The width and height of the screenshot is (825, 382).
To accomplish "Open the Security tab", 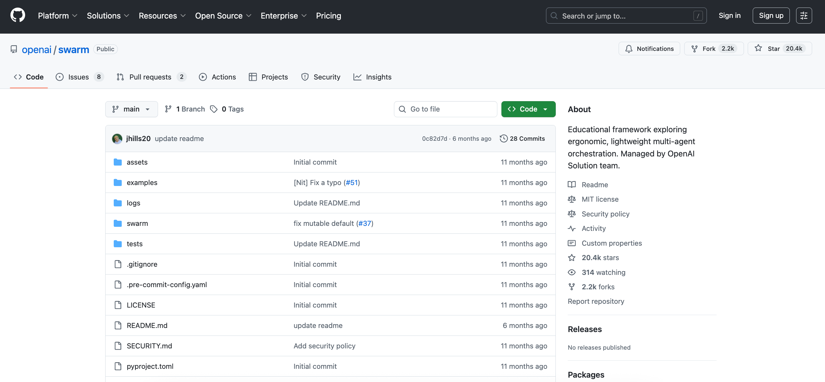I will (x=320, y=77).
